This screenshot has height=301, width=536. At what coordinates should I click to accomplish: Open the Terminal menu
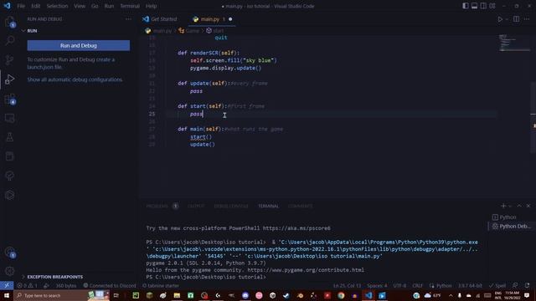(130, 6)
